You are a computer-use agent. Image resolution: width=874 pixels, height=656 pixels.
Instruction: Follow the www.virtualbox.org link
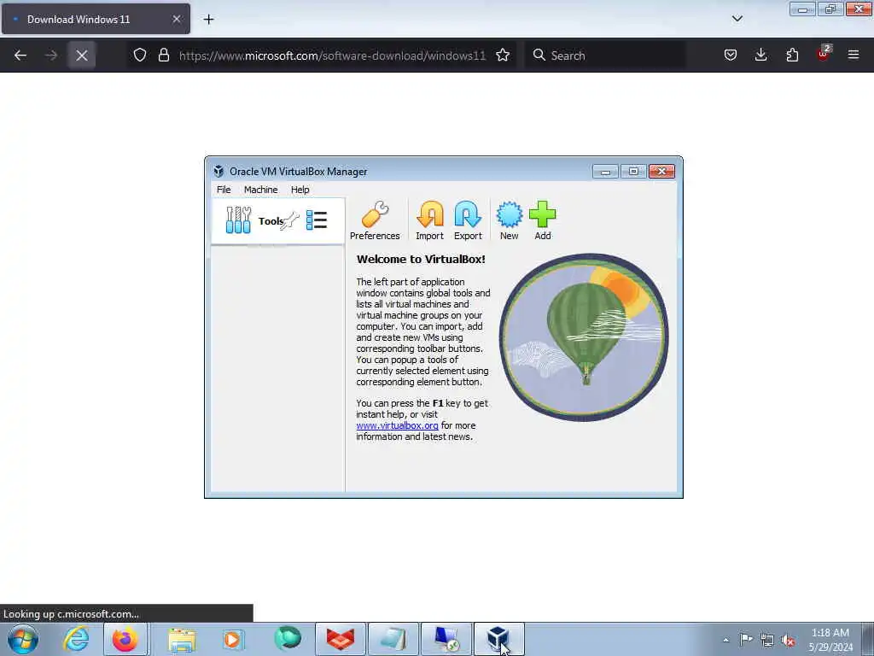click(x=397, y=425)
